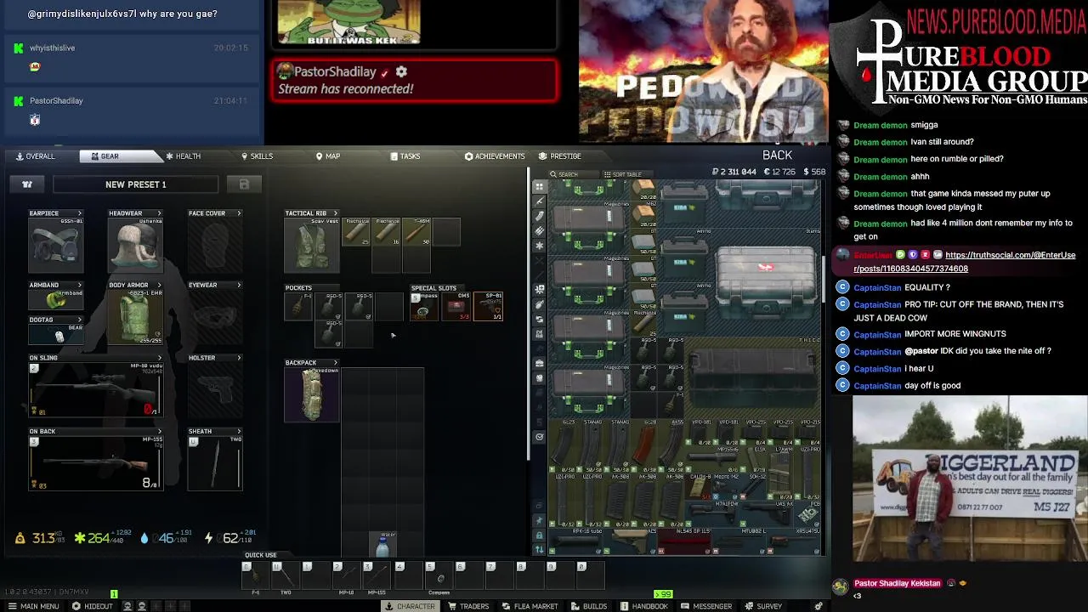The width and height of the screenshot is (1088, 612).
Task: Toggle the checkmark stash tab
Action: coord(539,437)
